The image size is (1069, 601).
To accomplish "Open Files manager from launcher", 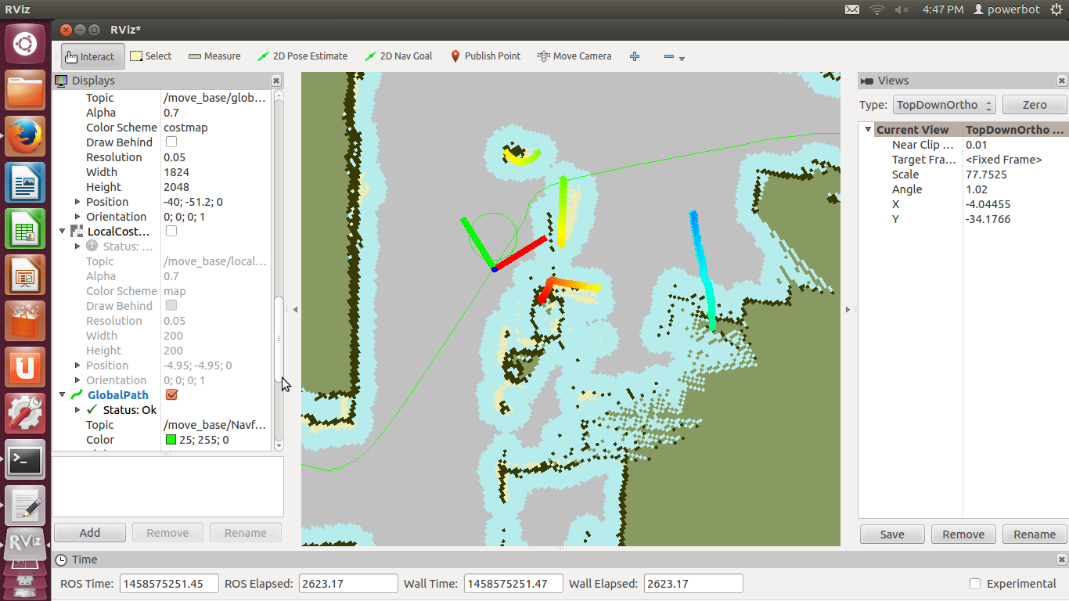I will point(25,92).
